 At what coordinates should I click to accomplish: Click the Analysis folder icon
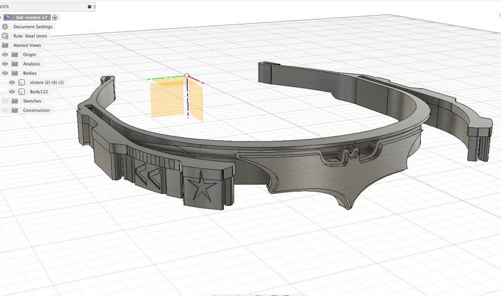pyautogui.click(x=14, y=64)
